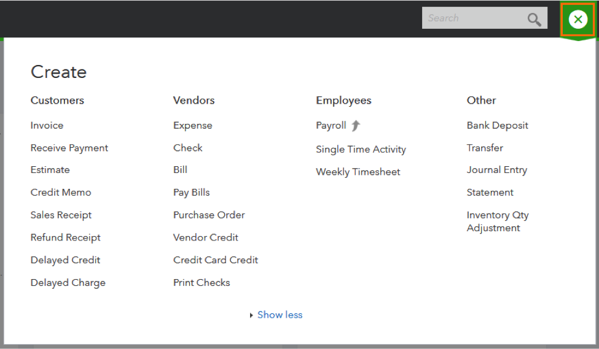Create a Purchase Order
Viewport: 599px width, 349px height.
209,215
